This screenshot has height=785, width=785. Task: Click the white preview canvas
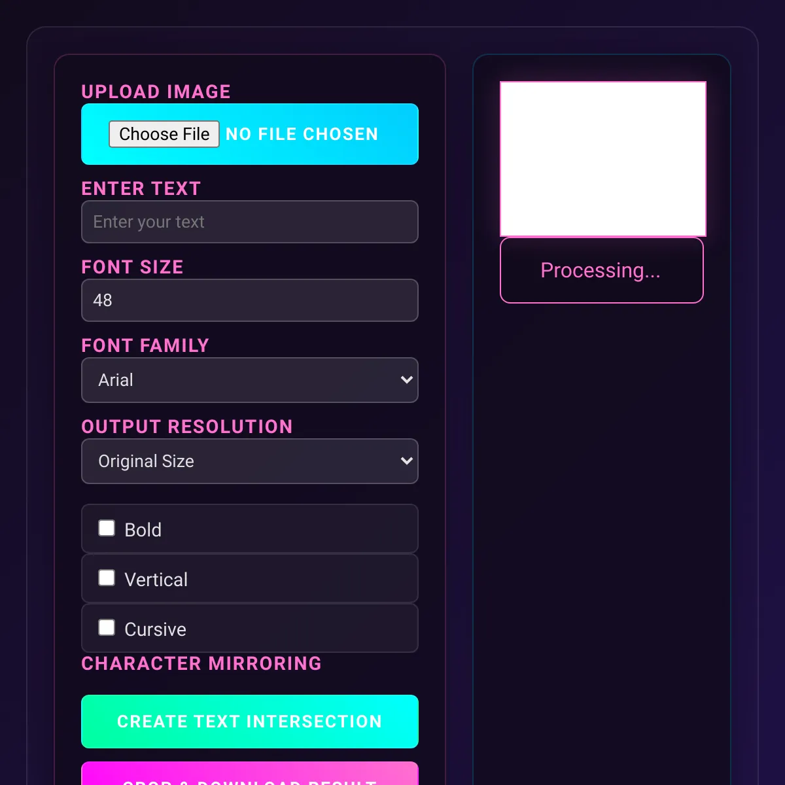click(x=603, y=159)
